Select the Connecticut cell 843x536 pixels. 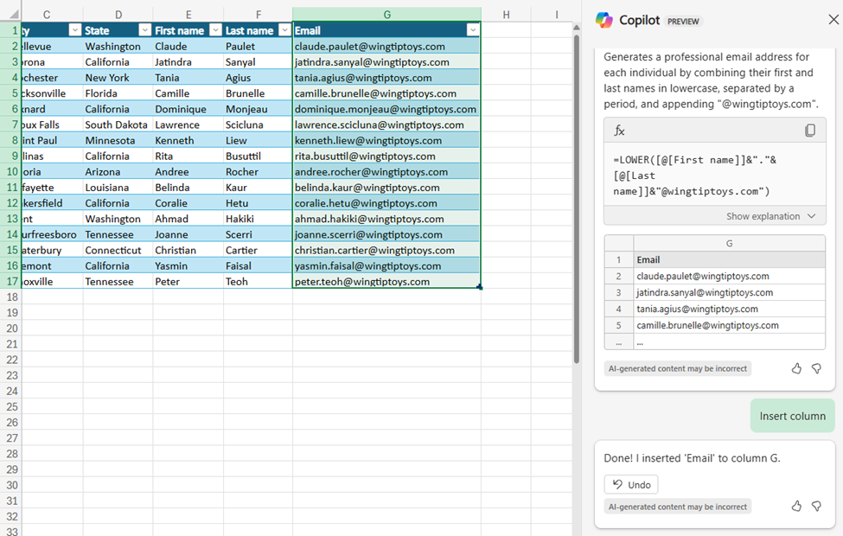pos(118,250)
